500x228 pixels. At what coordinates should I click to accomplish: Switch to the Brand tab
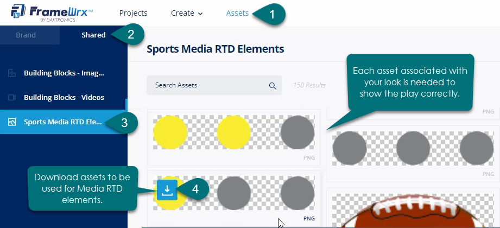pyautogui.click(x=26, y=35)
